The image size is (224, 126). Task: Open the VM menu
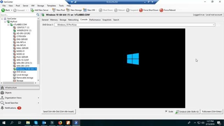point(33,6)
